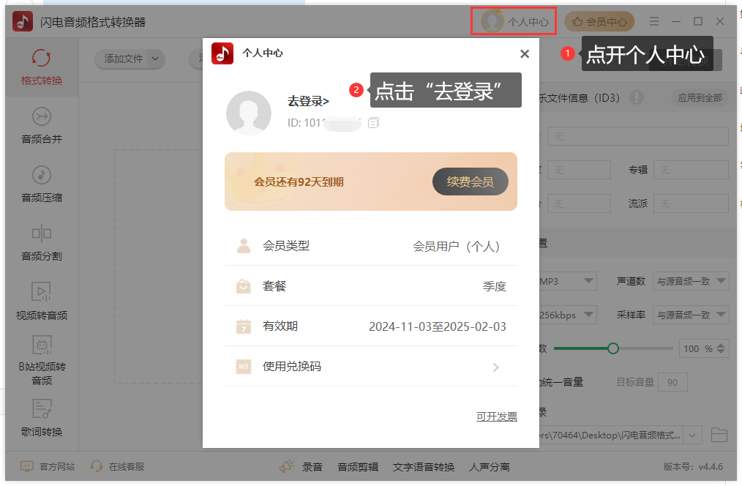Open the 格式转换 sidebar tool

(x=42, y=67)
